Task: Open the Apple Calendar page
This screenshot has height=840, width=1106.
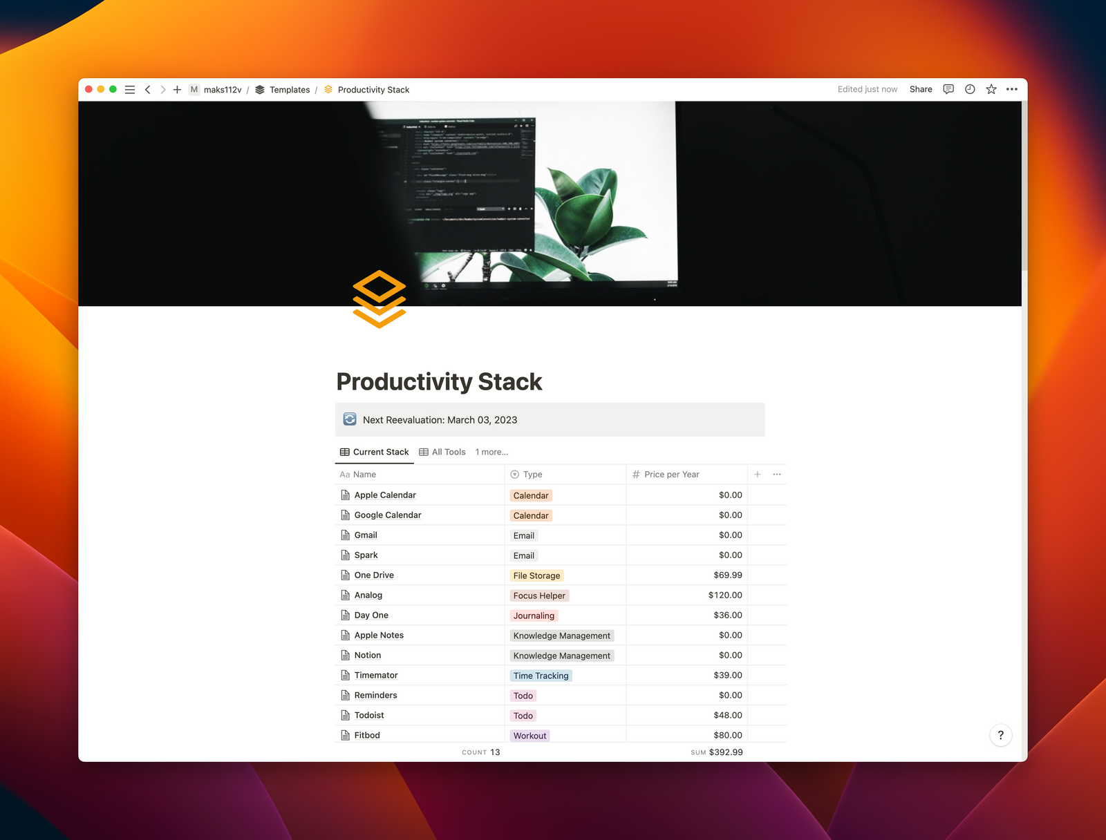Action: click(x=385, y=495)
